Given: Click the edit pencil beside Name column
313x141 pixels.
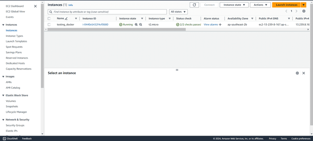Looking at the screenshot, I should [66, 19].
